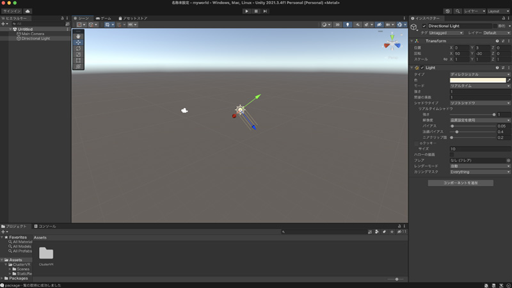Open the undo history icon

pos(447,11)
